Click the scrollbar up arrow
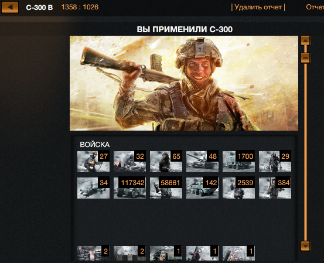This screenshot has height=263, width=324. tap(305, 40)
